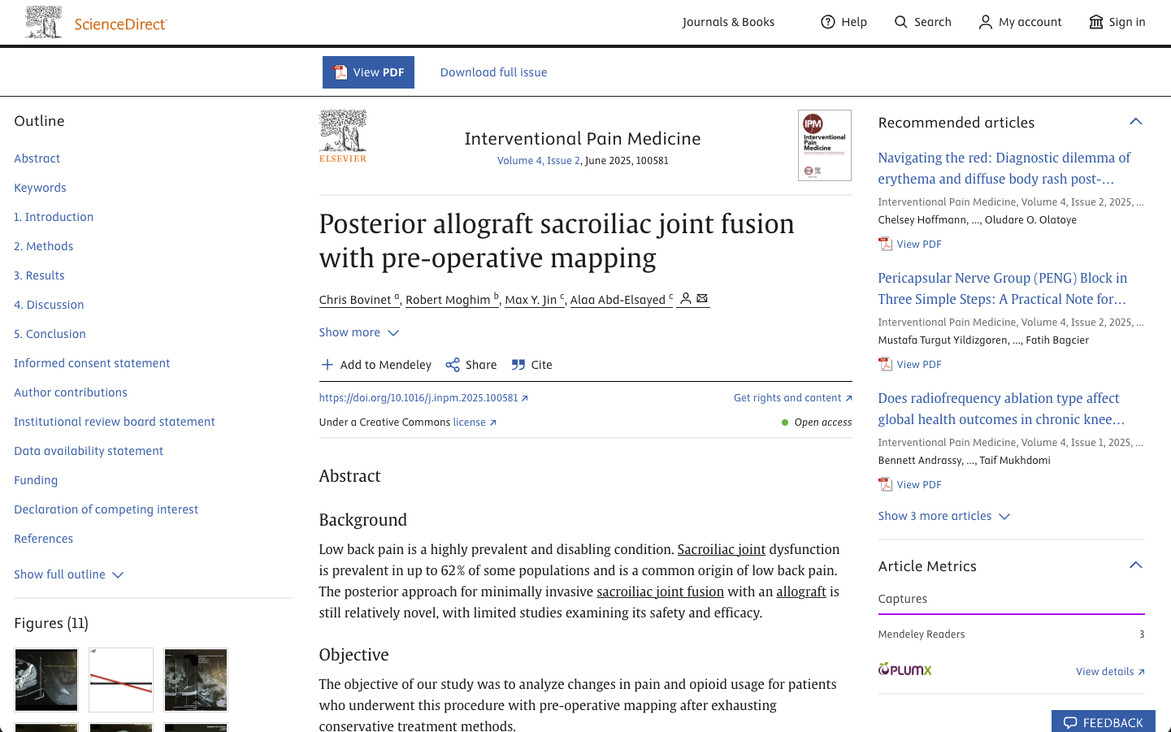Viewport: 1171px width, 732px height.
Task: Expand Show 3 more articles
Action: click(943, 516)
